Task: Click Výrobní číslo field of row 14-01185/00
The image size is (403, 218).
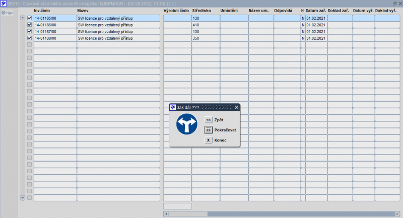Action: (x=177, y=18)
